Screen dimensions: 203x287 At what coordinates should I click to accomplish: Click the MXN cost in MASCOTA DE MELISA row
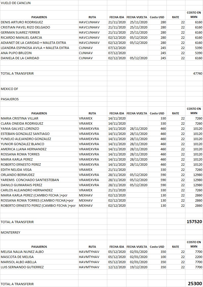194,257
